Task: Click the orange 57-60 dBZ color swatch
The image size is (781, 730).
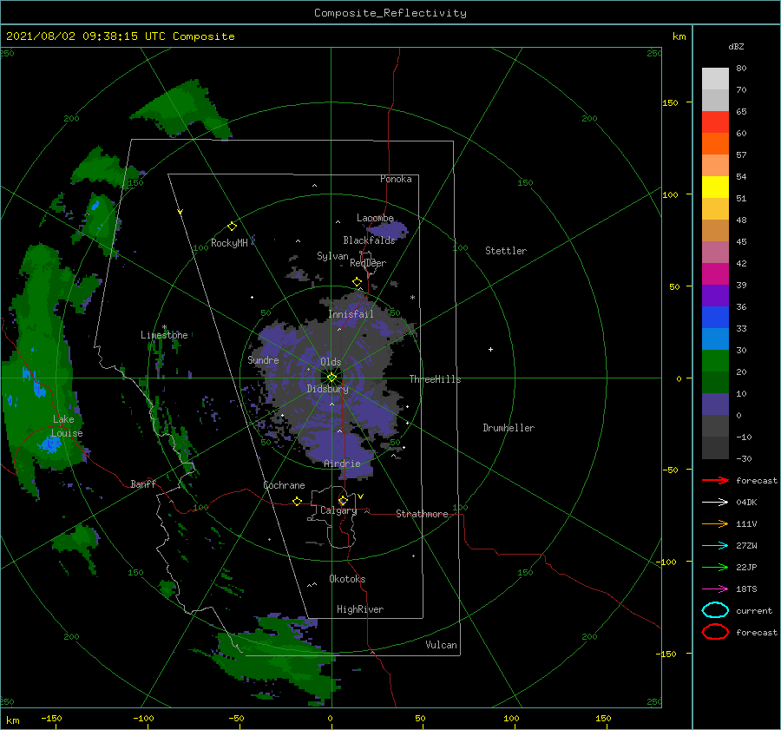Action: coord(715,144)
